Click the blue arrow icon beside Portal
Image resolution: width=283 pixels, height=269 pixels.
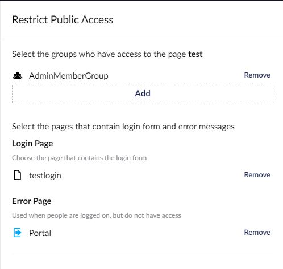click(x=18, y=233)
